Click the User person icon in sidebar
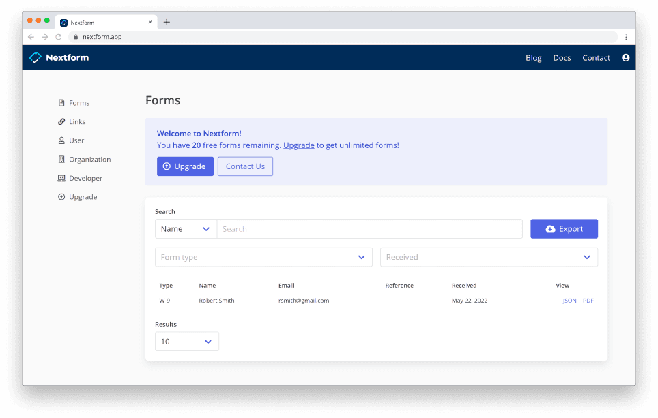This screenshot has height=418, width=658. click(x=61, y=140)
